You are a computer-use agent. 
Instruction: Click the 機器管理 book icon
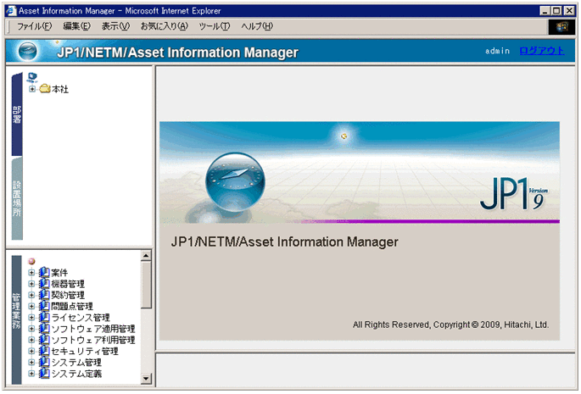pos(44,284)
